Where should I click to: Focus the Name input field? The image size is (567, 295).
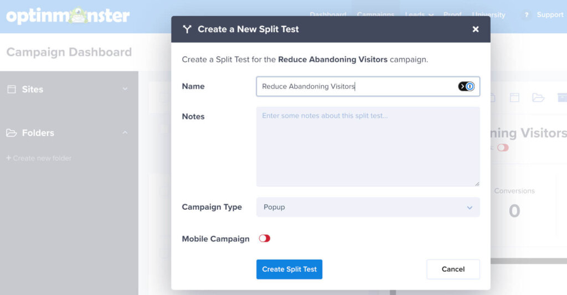point(368,86)
